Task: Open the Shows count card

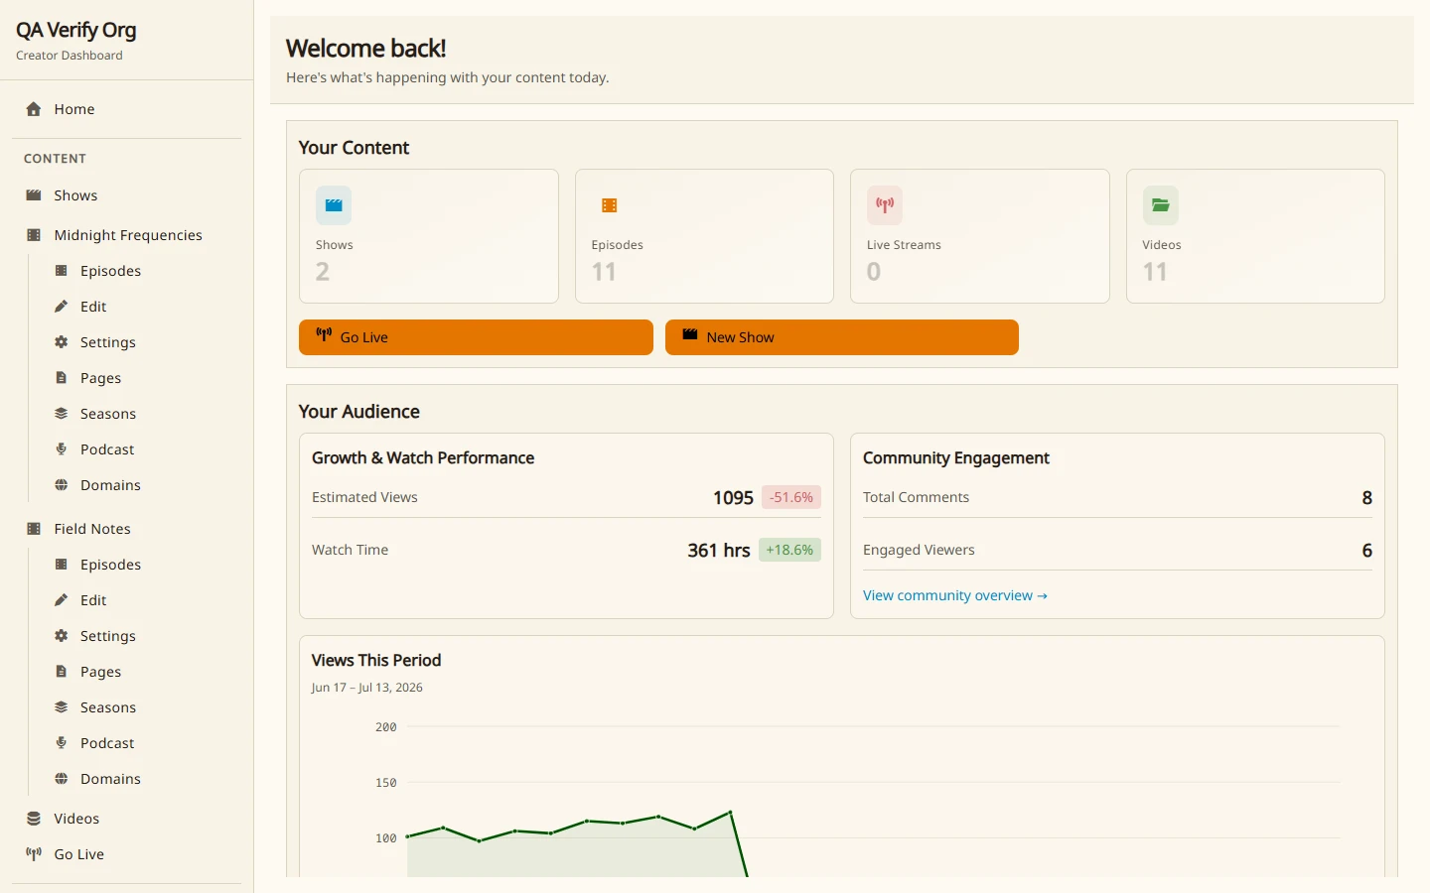Action: (x=429, y=236)
